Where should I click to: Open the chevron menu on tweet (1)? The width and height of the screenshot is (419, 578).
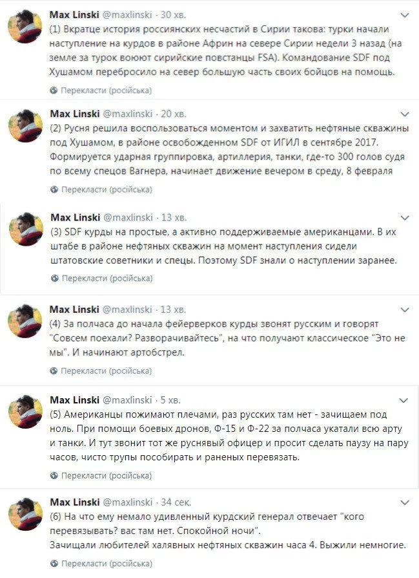click(x=405, y=14)
